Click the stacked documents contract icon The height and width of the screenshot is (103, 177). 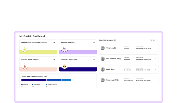(65, 66)
